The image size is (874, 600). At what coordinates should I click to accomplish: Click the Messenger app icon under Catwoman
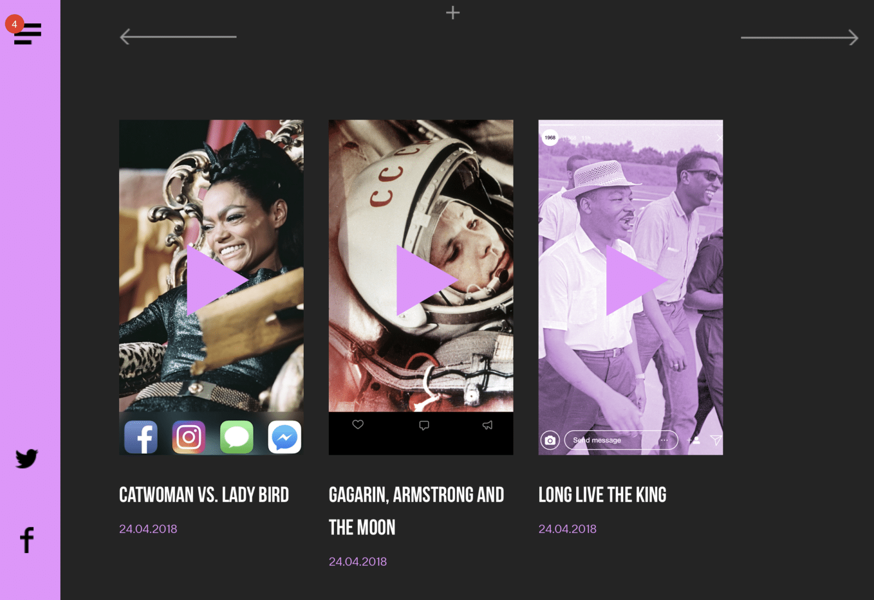point(285,437)
